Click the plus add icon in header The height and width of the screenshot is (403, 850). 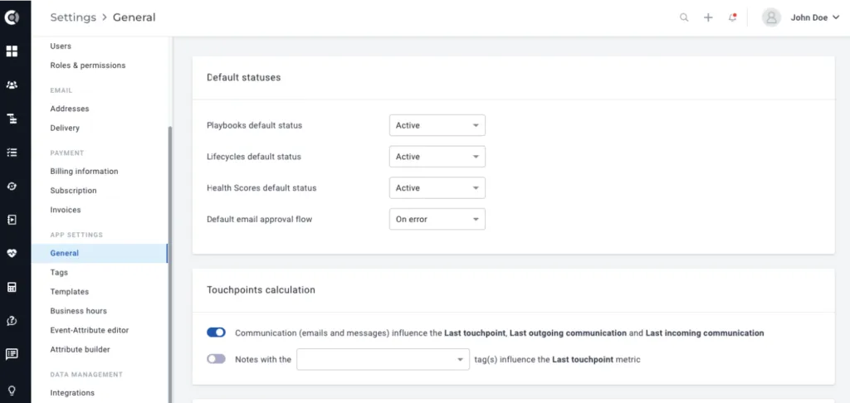(708, 17)
